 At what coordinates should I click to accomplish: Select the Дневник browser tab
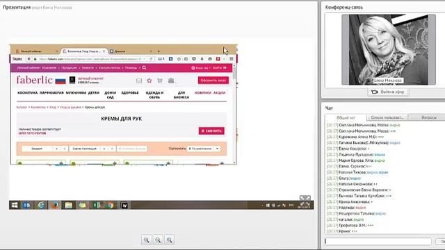pos(131,51)
